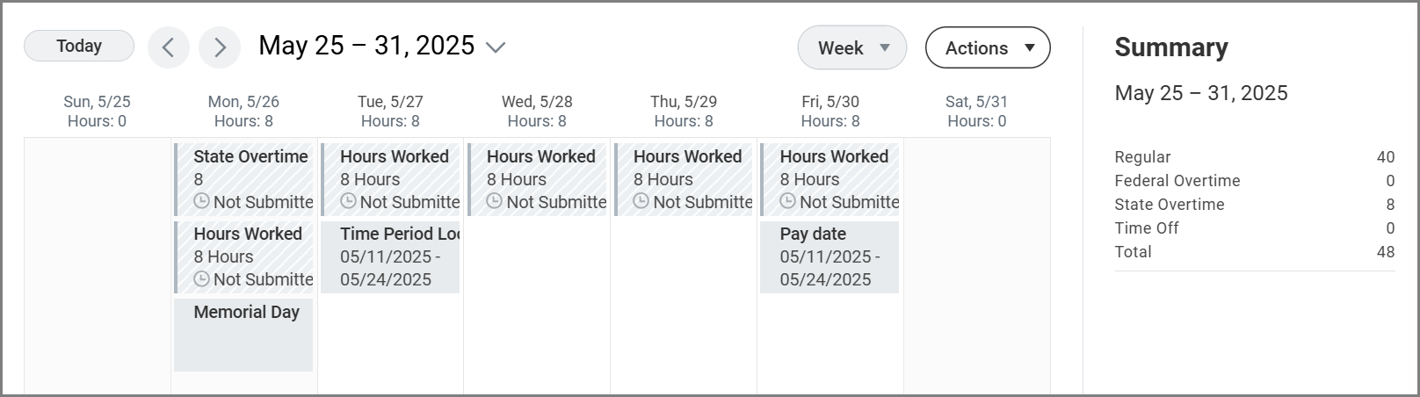The image size is (1420, 397).
Task: Go to the next week arrow
Action: click(x=220, y=47)
